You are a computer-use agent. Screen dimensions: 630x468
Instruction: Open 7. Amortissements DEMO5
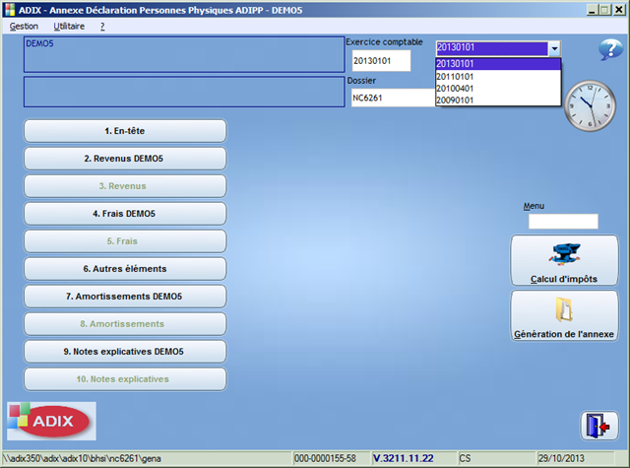(125, 297)
